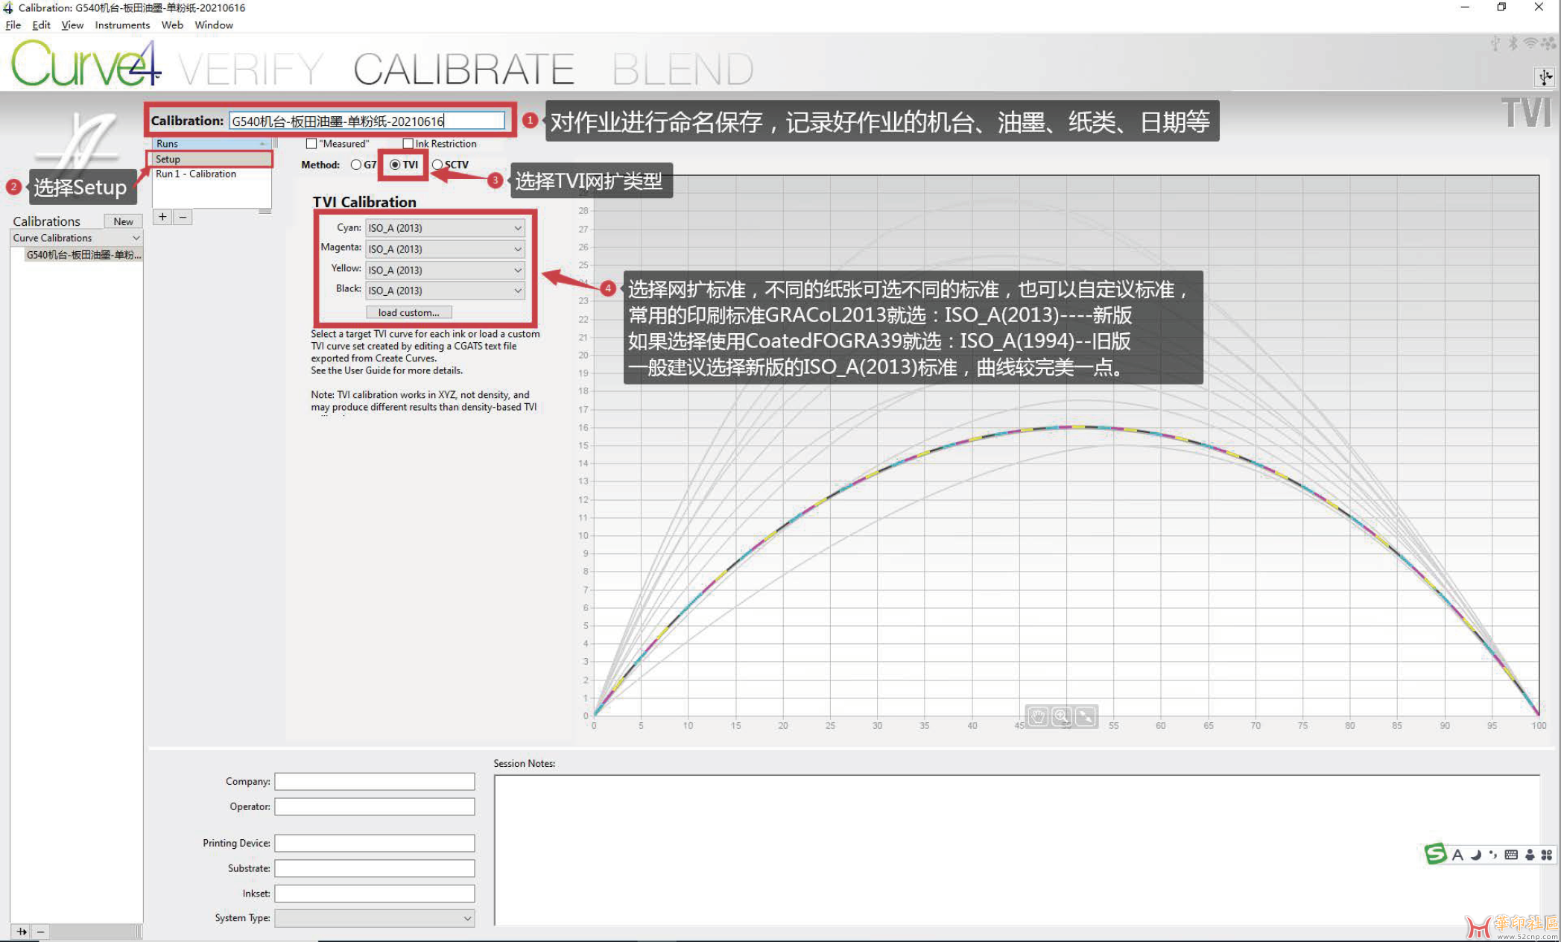Image resolution: width=1561 pixels, height=942 pixels.
Task: Open the System Type dropdown
Action: [x=374, y=918]
